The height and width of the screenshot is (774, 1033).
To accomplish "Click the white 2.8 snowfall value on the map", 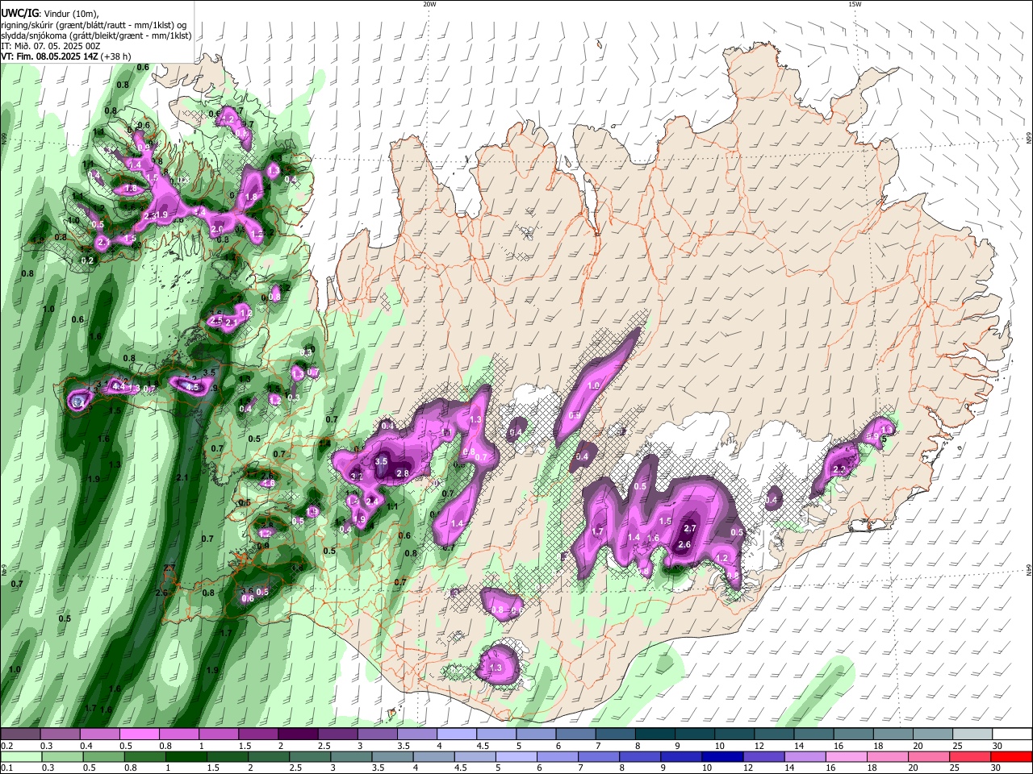I will (x=403, y=473).
